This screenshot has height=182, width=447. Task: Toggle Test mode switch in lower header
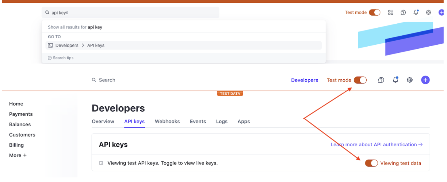[x=360, y=80]
